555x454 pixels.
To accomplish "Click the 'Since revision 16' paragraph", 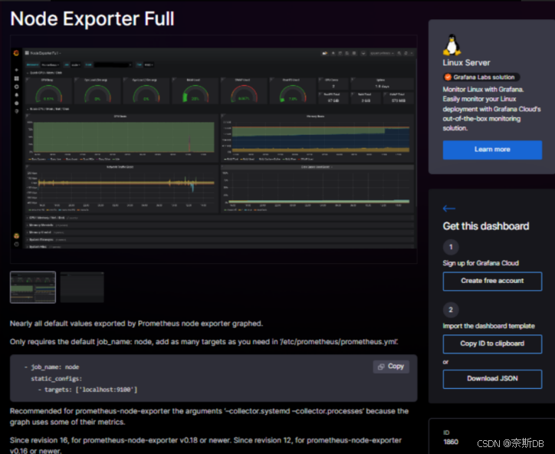I will [x=205, y=446].
